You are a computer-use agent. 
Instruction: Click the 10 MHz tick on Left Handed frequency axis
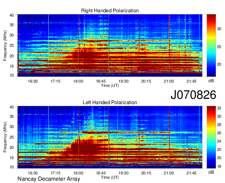pos(12,167)
